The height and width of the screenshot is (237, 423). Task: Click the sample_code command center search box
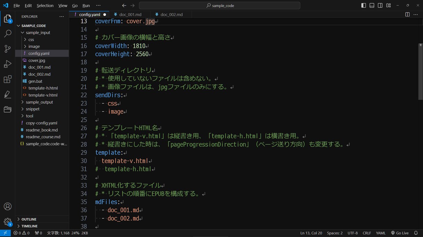[219, 6]
